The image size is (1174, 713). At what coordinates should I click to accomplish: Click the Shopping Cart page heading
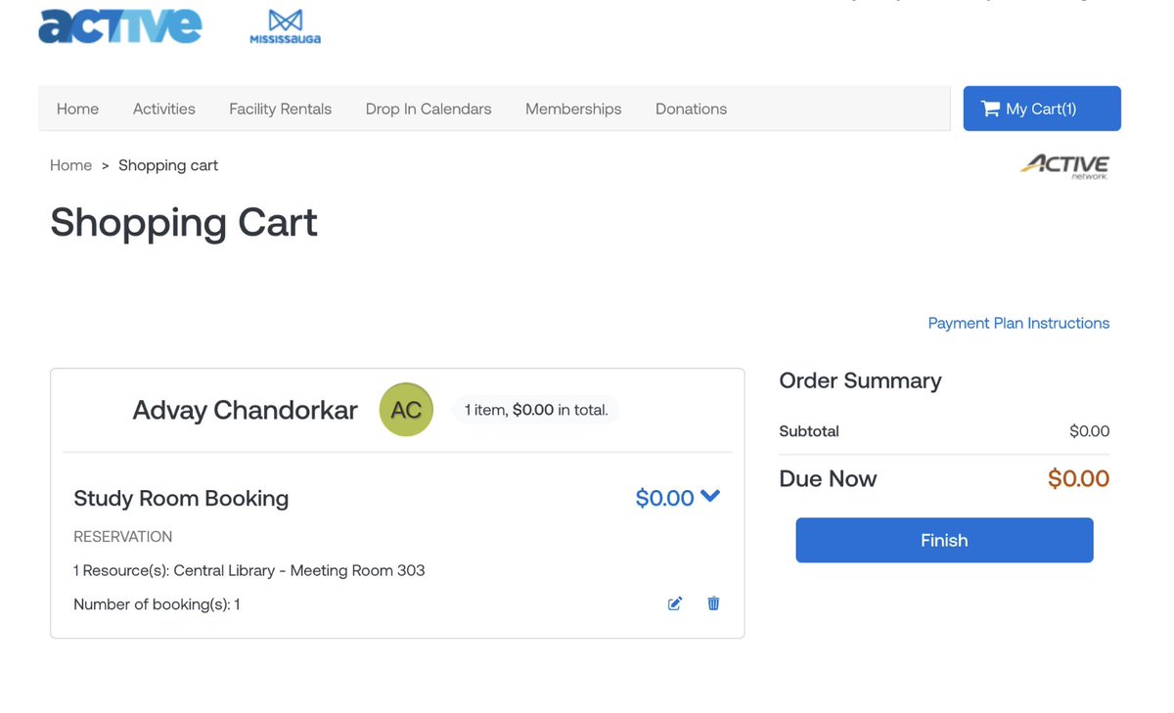point(184,222)
